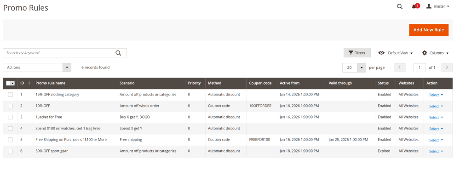The width and height of the screenshot is (460, 169).
Task: Click the 50% OFF sport gear rule name
Action: 52,151
